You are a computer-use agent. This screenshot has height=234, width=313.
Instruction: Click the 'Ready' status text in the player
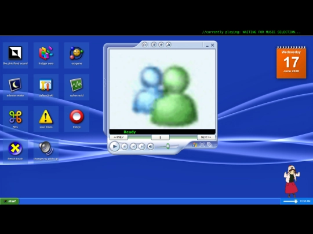[130, 132]
